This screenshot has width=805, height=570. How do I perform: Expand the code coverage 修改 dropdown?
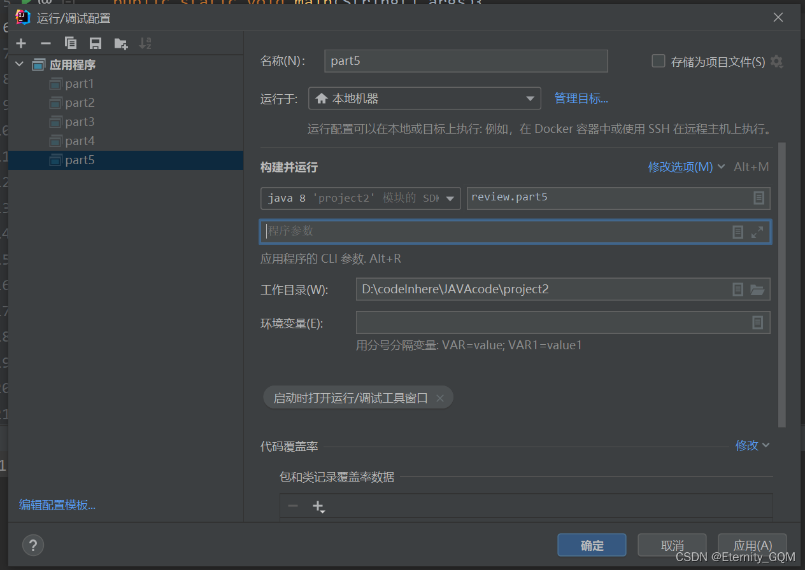coord(753,445)
